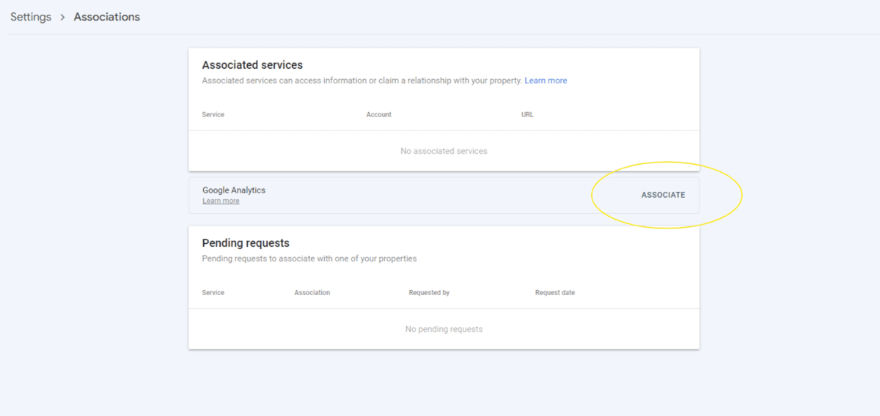
Task: Click the breadcrumb chevron separator
Action: tap(63, 17)
